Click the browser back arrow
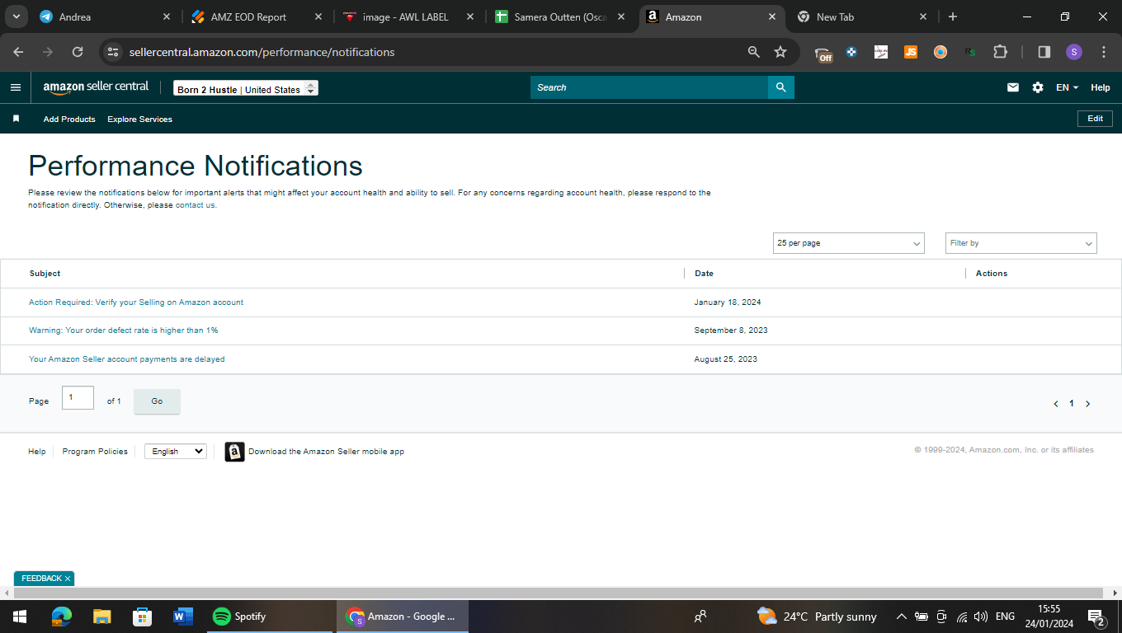 [18, 52]
